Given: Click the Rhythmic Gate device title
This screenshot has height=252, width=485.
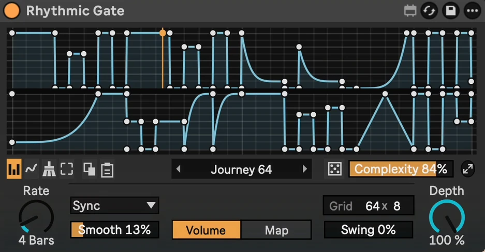Looking at the screenshot, I should tap(75, 11).
